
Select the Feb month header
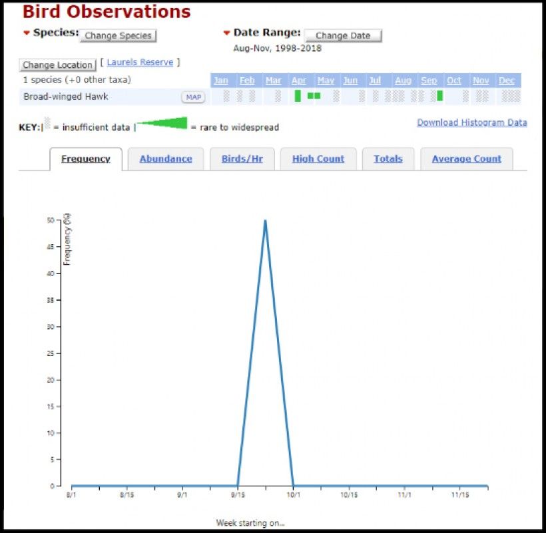coord(247,81)
